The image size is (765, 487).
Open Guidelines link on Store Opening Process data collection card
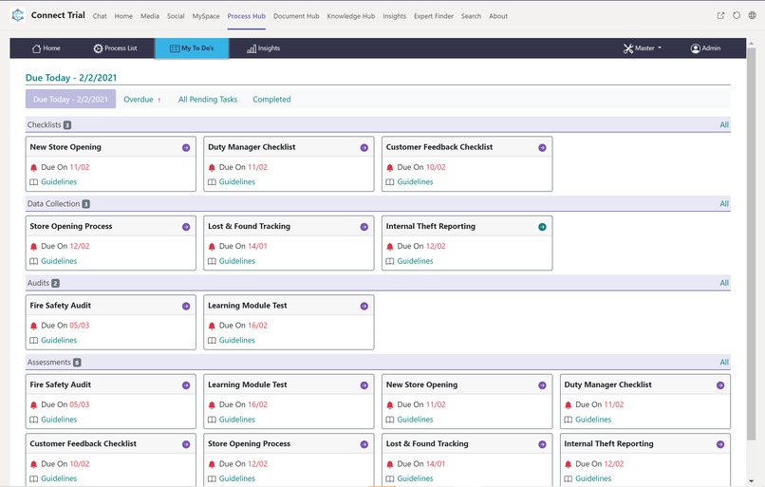coord(59,261)
